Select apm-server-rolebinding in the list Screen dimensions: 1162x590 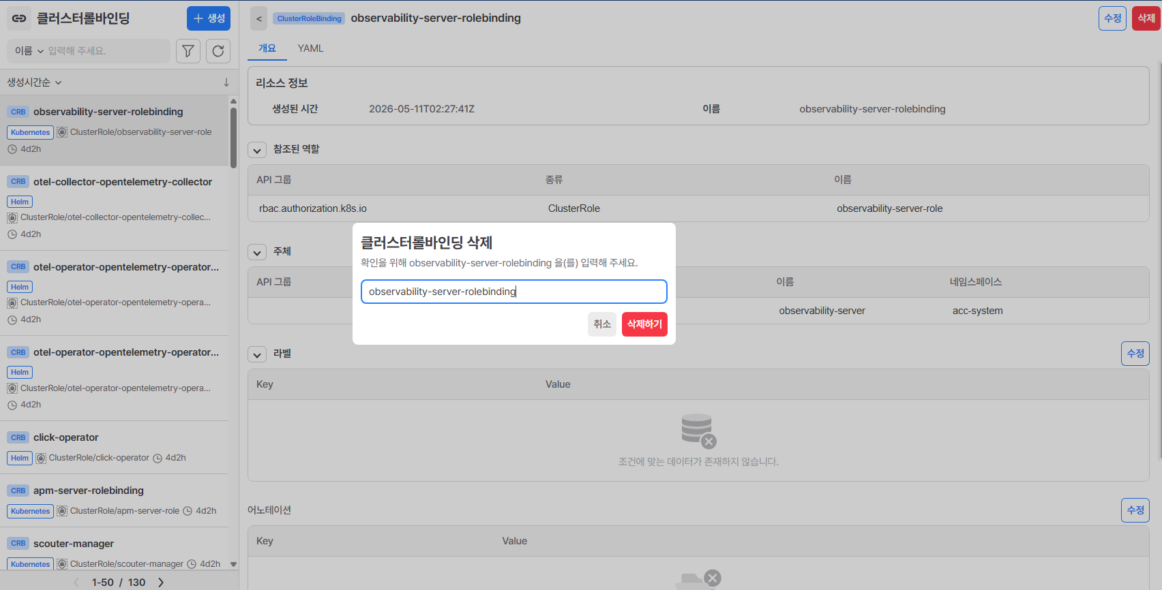(115, 501)
